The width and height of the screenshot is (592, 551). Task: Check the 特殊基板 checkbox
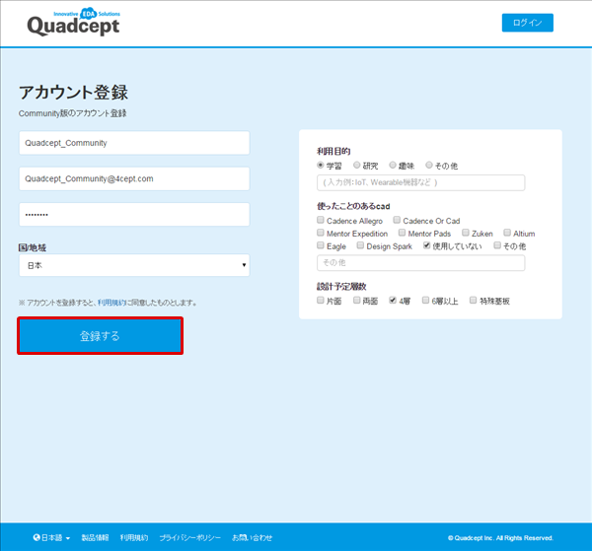[x=473, y=301]
